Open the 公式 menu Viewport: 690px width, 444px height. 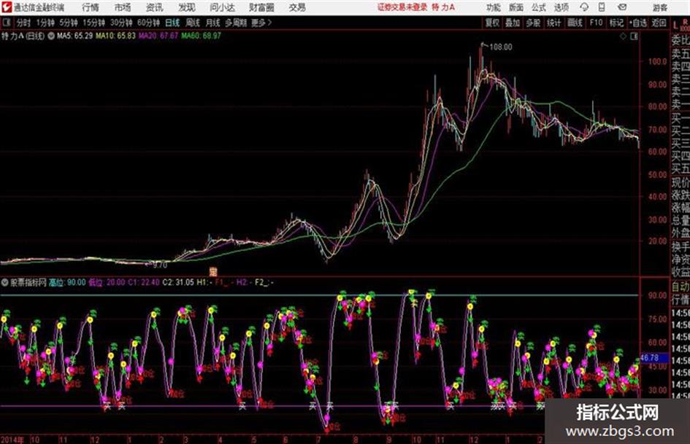(x=538, y=7)
